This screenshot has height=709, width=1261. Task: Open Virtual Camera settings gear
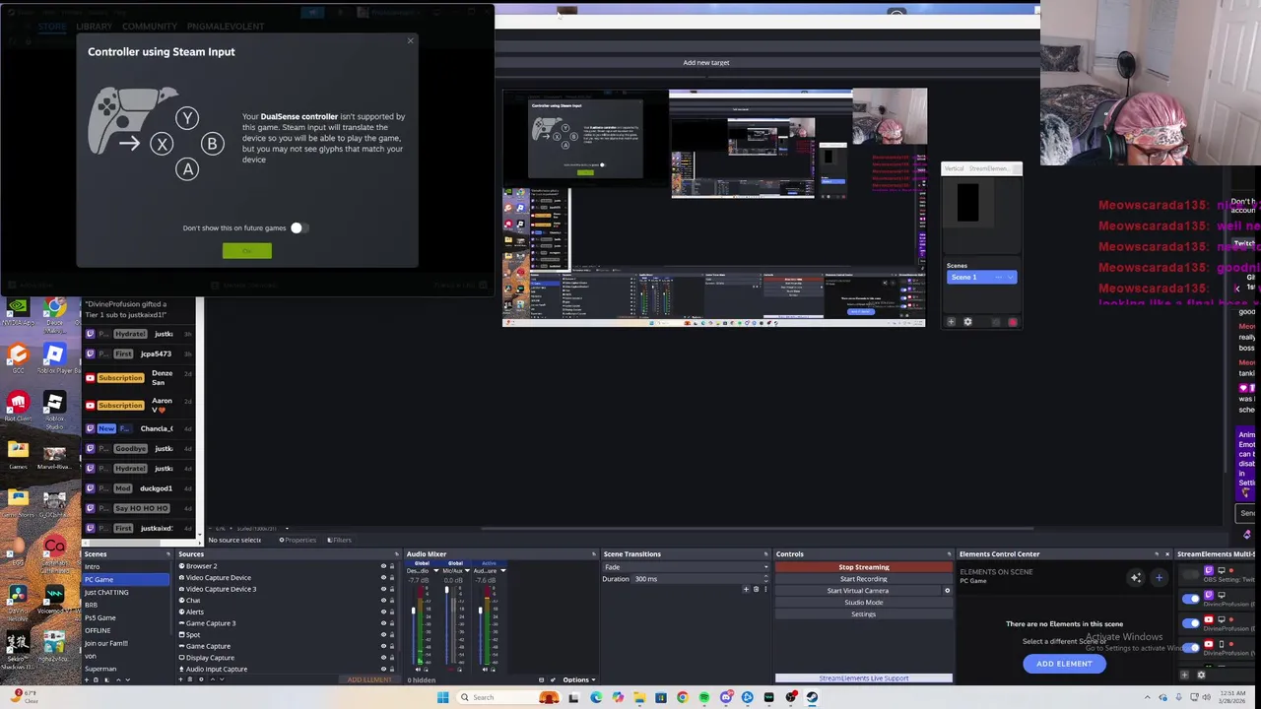click(x=948, y=591)
